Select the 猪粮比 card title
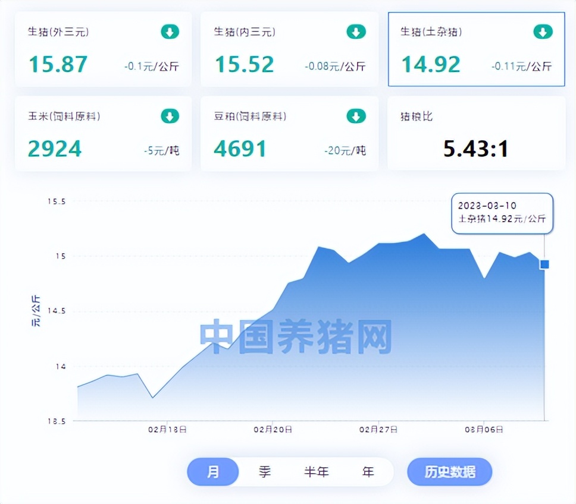 [417, 116]
